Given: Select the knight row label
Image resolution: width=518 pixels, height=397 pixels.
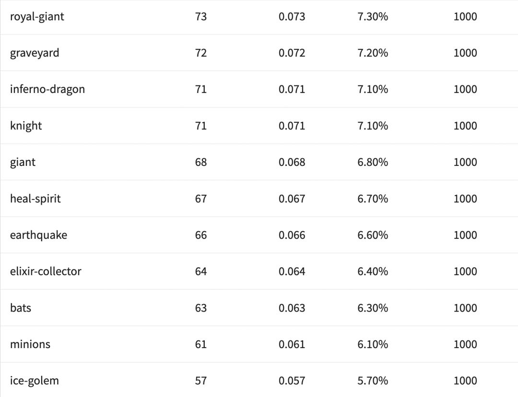Looking at the screenshot, I should (x=26, y=126).
